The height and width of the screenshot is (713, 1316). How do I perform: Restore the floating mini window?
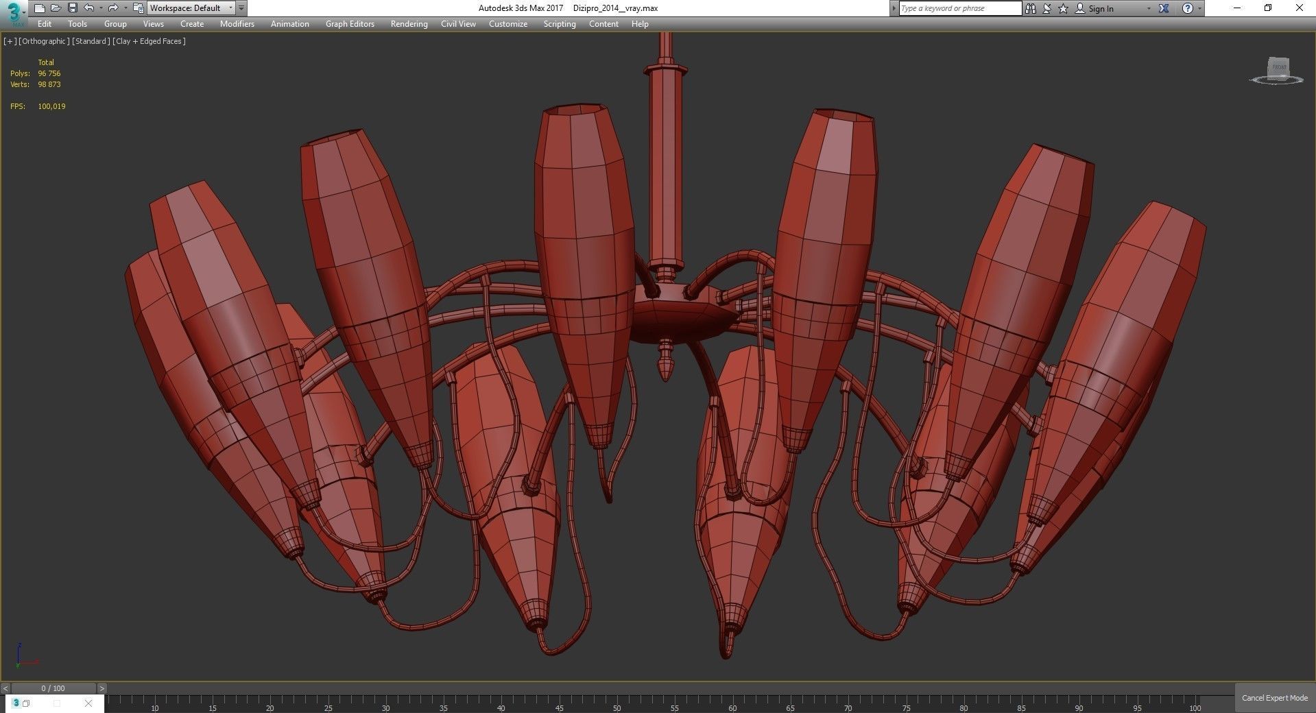click(x=26, y=703)
